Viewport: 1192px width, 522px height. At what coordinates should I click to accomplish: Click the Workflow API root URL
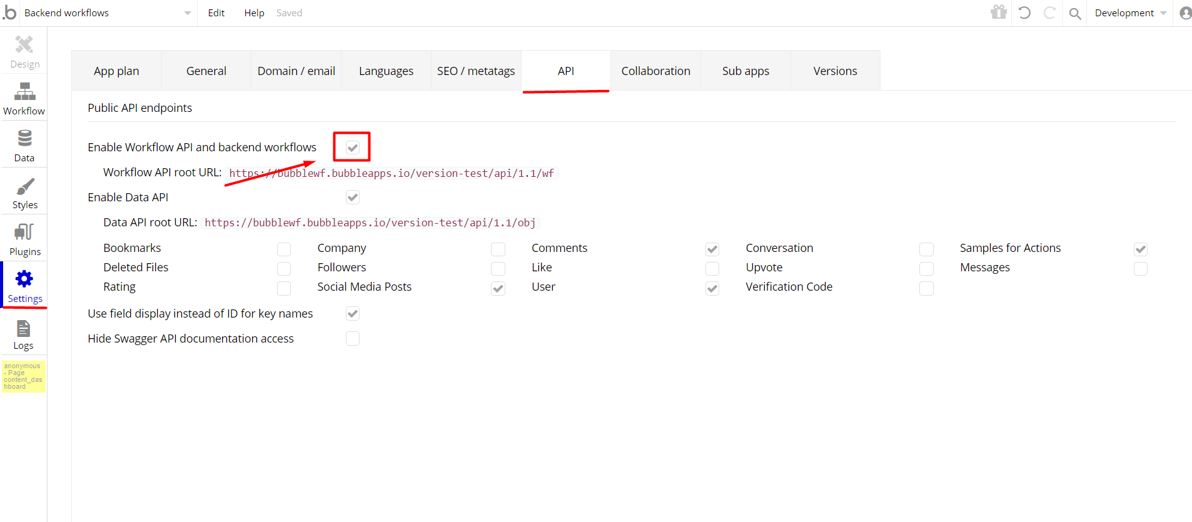[x=391, y=173]
